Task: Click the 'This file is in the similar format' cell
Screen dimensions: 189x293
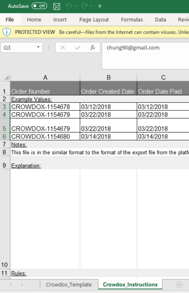Action: pyautogui.click(x=100, y=153)
